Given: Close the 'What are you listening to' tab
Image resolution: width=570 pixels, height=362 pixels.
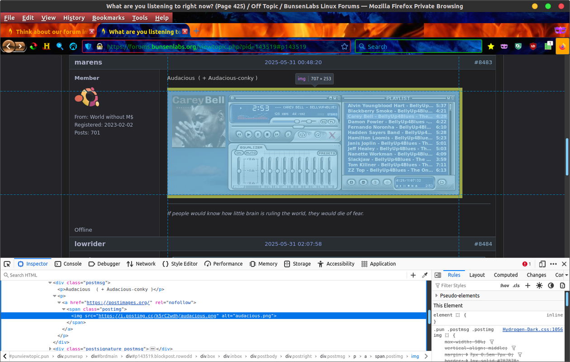Looking at the screenshot, I should (185, 32).
